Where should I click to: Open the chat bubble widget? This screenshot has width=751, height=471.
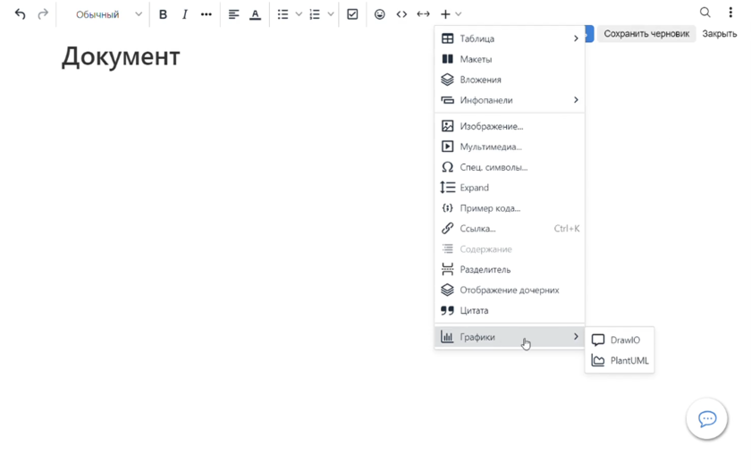[x=706, y=419]
